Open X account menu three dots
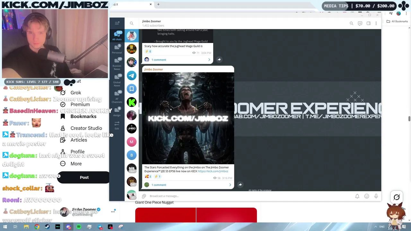This screenshot has width=411, height=231. tap(113, 211)
